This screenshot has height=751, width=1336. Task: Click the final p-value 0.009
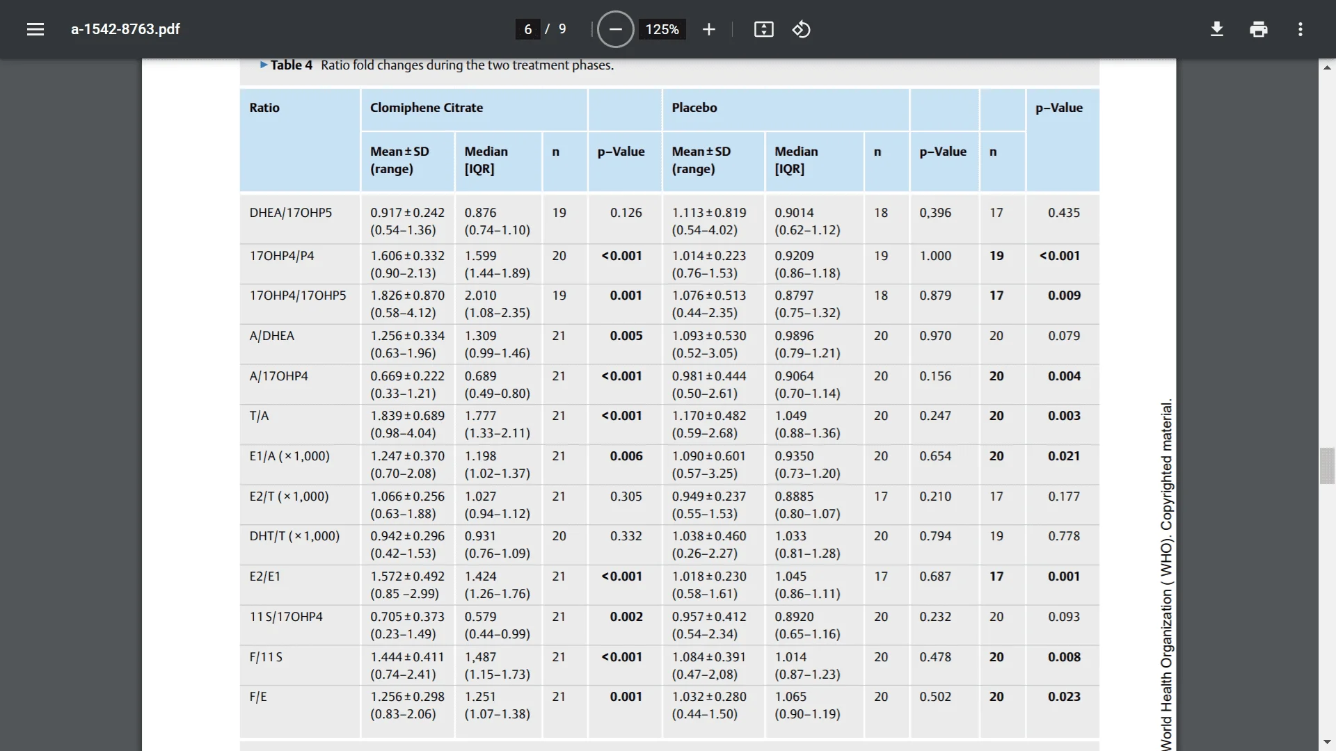(x=1064, y=296)
